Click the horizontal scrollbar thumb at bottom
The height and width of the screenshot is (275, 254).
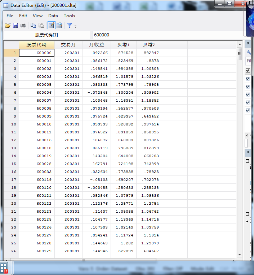pyautogui.click(x=83, y=260)
